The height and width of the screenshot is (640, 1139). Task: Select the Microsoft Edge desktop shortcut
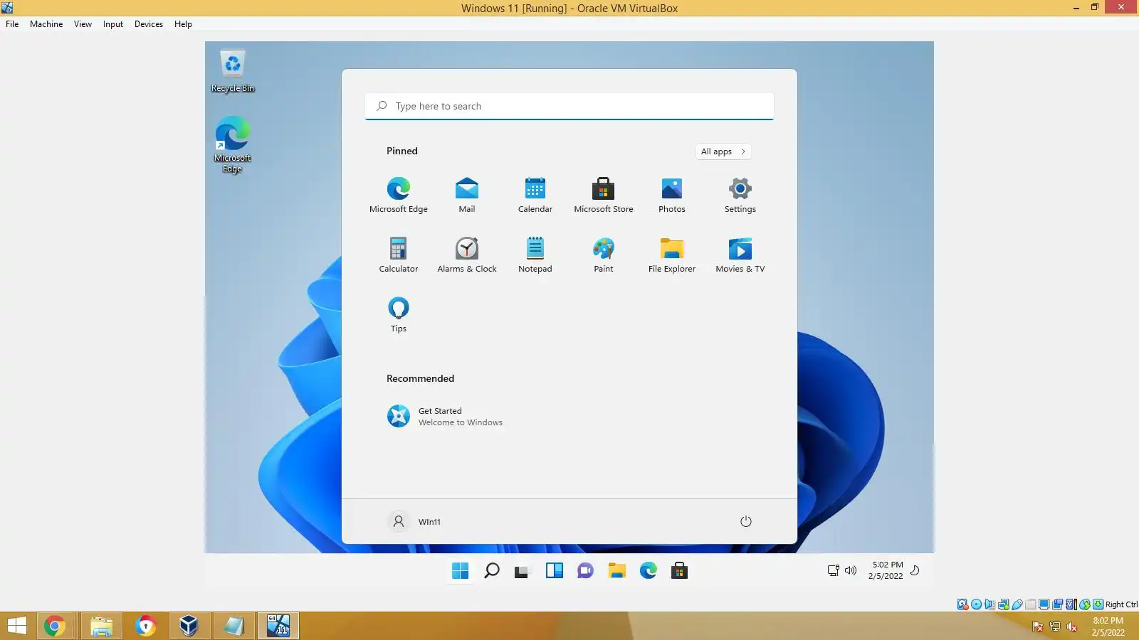(233, 145)
